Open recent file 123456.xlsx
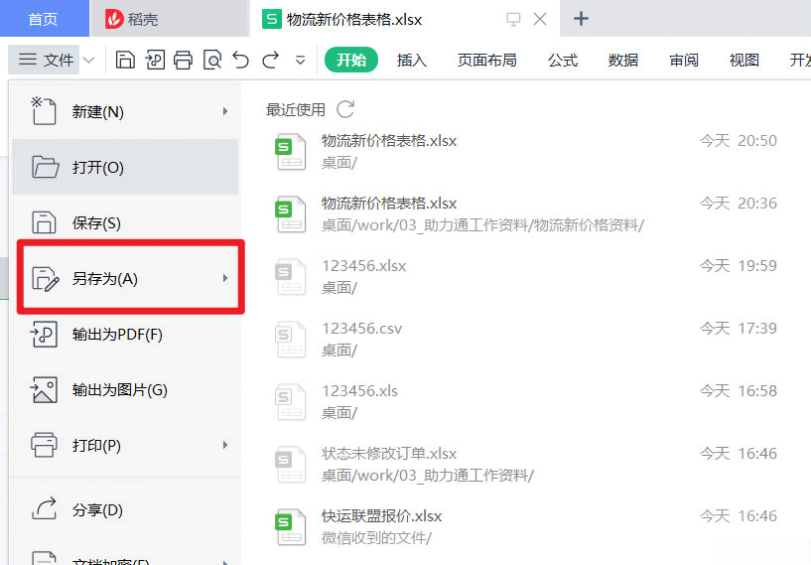811x565 pixels. (525, 276)
